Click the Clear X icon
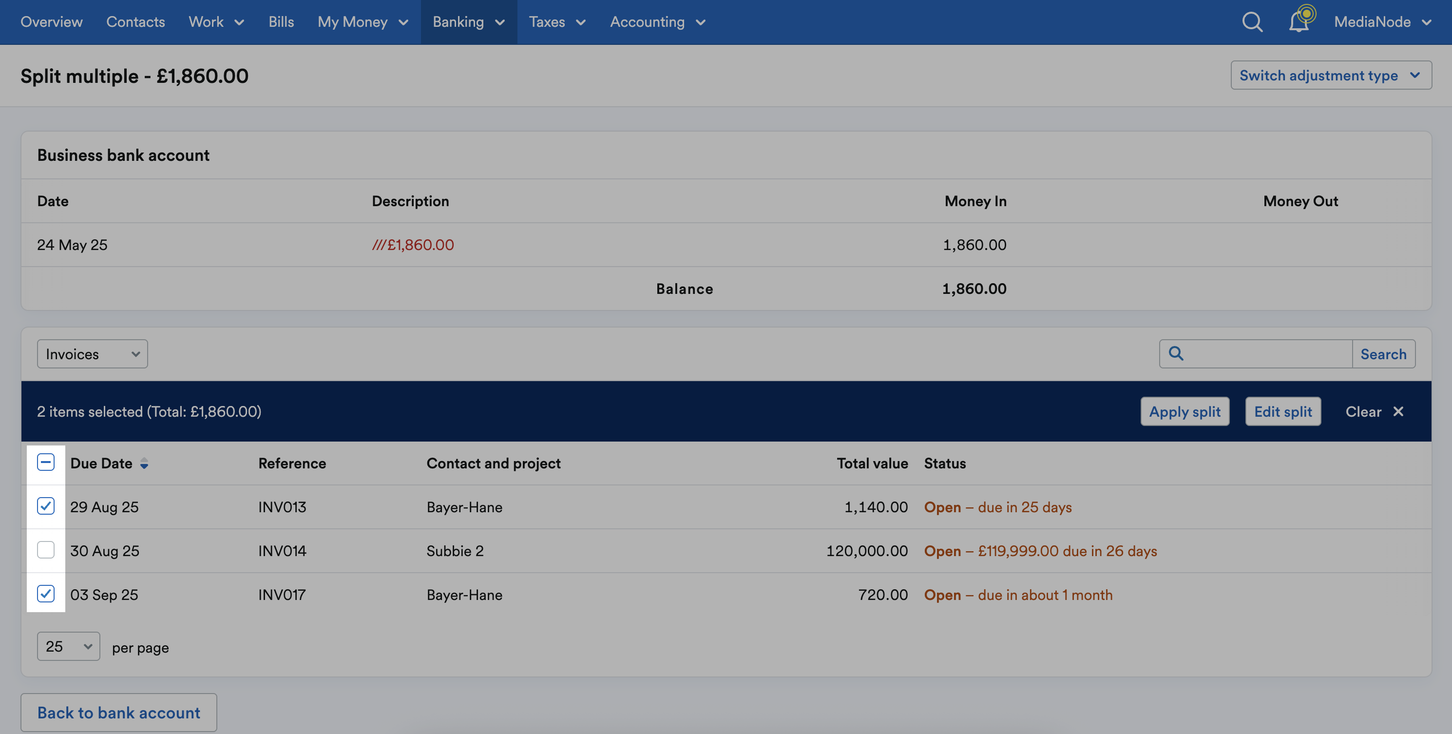Image resolution: width=1452 pixels, height=734 pixels. pyautogui.click(x=1398, y=411)
